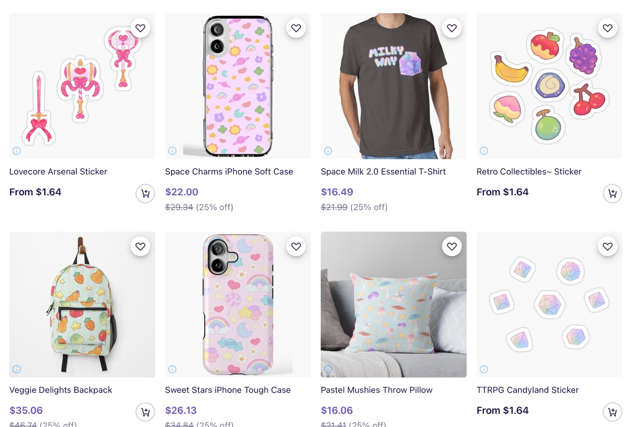Image resolution: width=627 pixels, height=427 pixels.
Task: Show info for Lovecore Arsenal Sticker image
Action: click(x=17, y=151)
